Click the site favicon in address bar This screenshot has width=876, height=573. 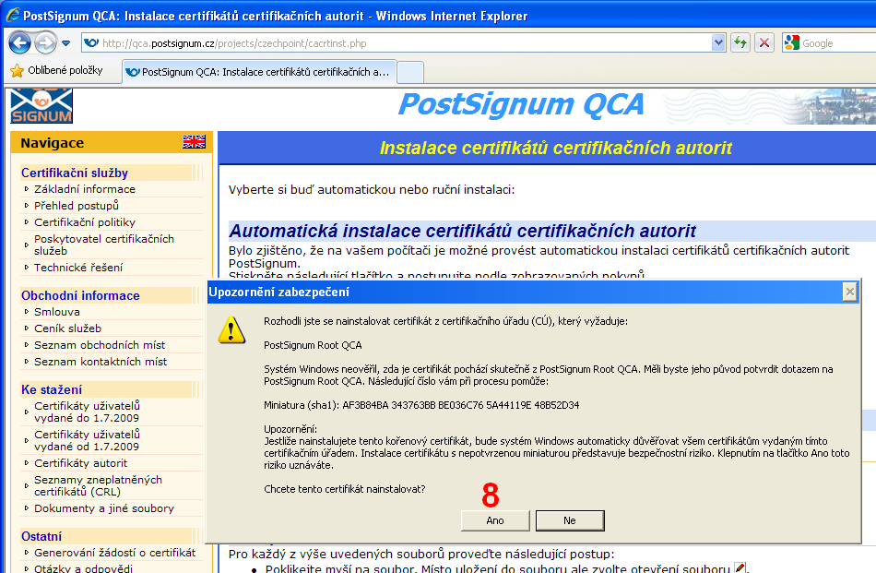point(91,43)
